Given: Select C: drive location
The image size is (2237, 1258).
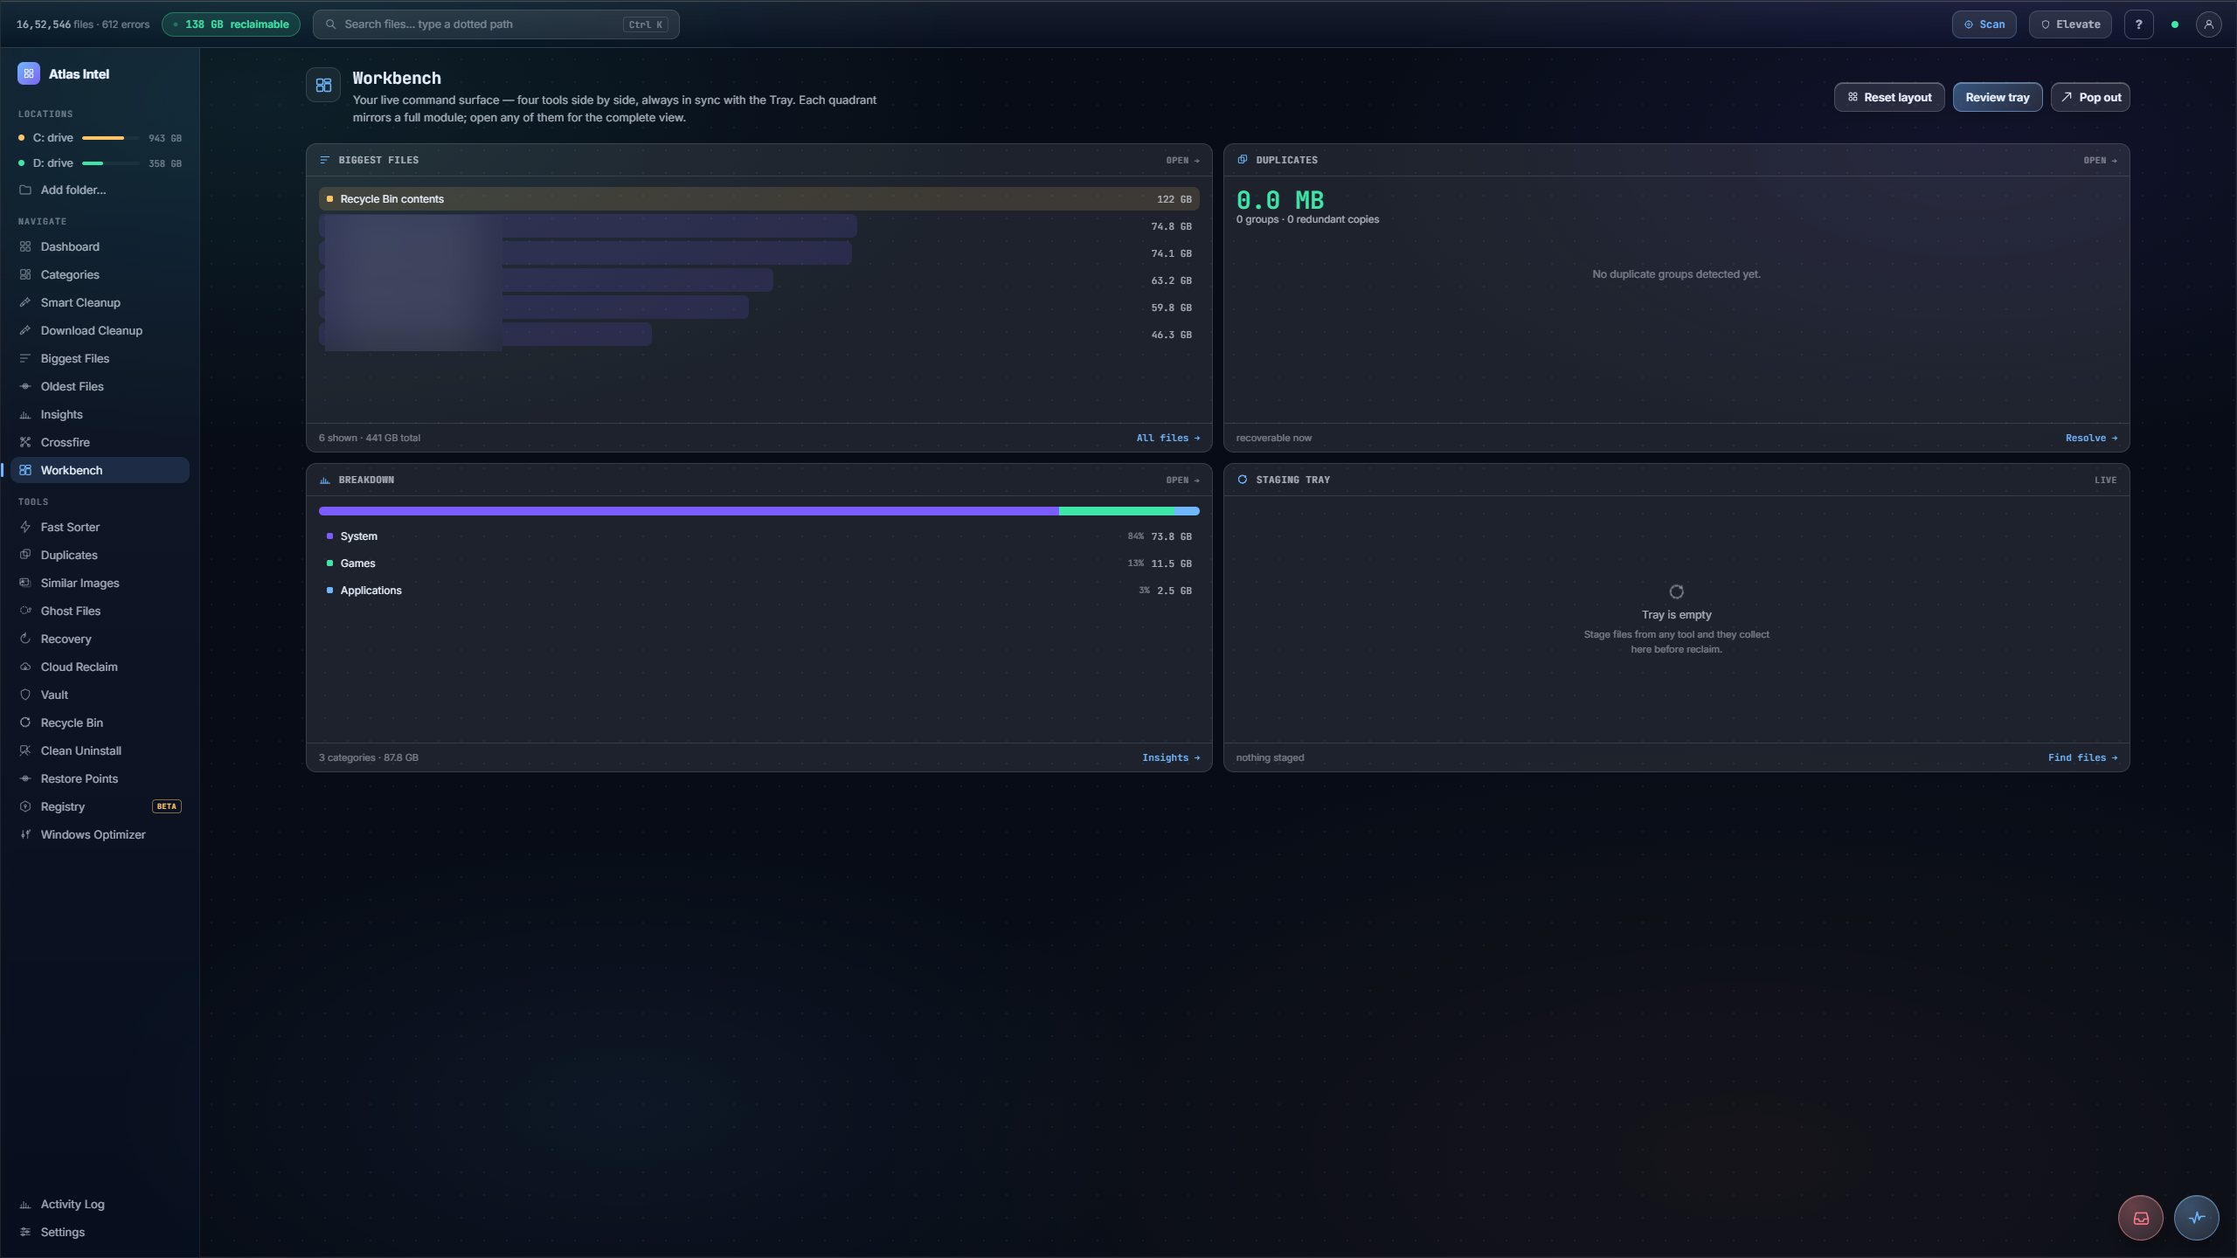Looking at the screenshot, I should pyautogui.click(x=100, y=138).
